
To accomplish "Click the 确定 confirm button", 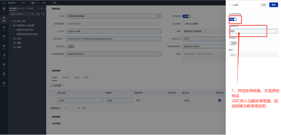I will tap(274, 5).
